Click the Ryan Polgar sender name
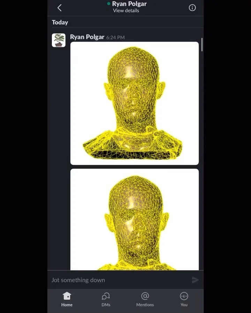 (87, 37)
